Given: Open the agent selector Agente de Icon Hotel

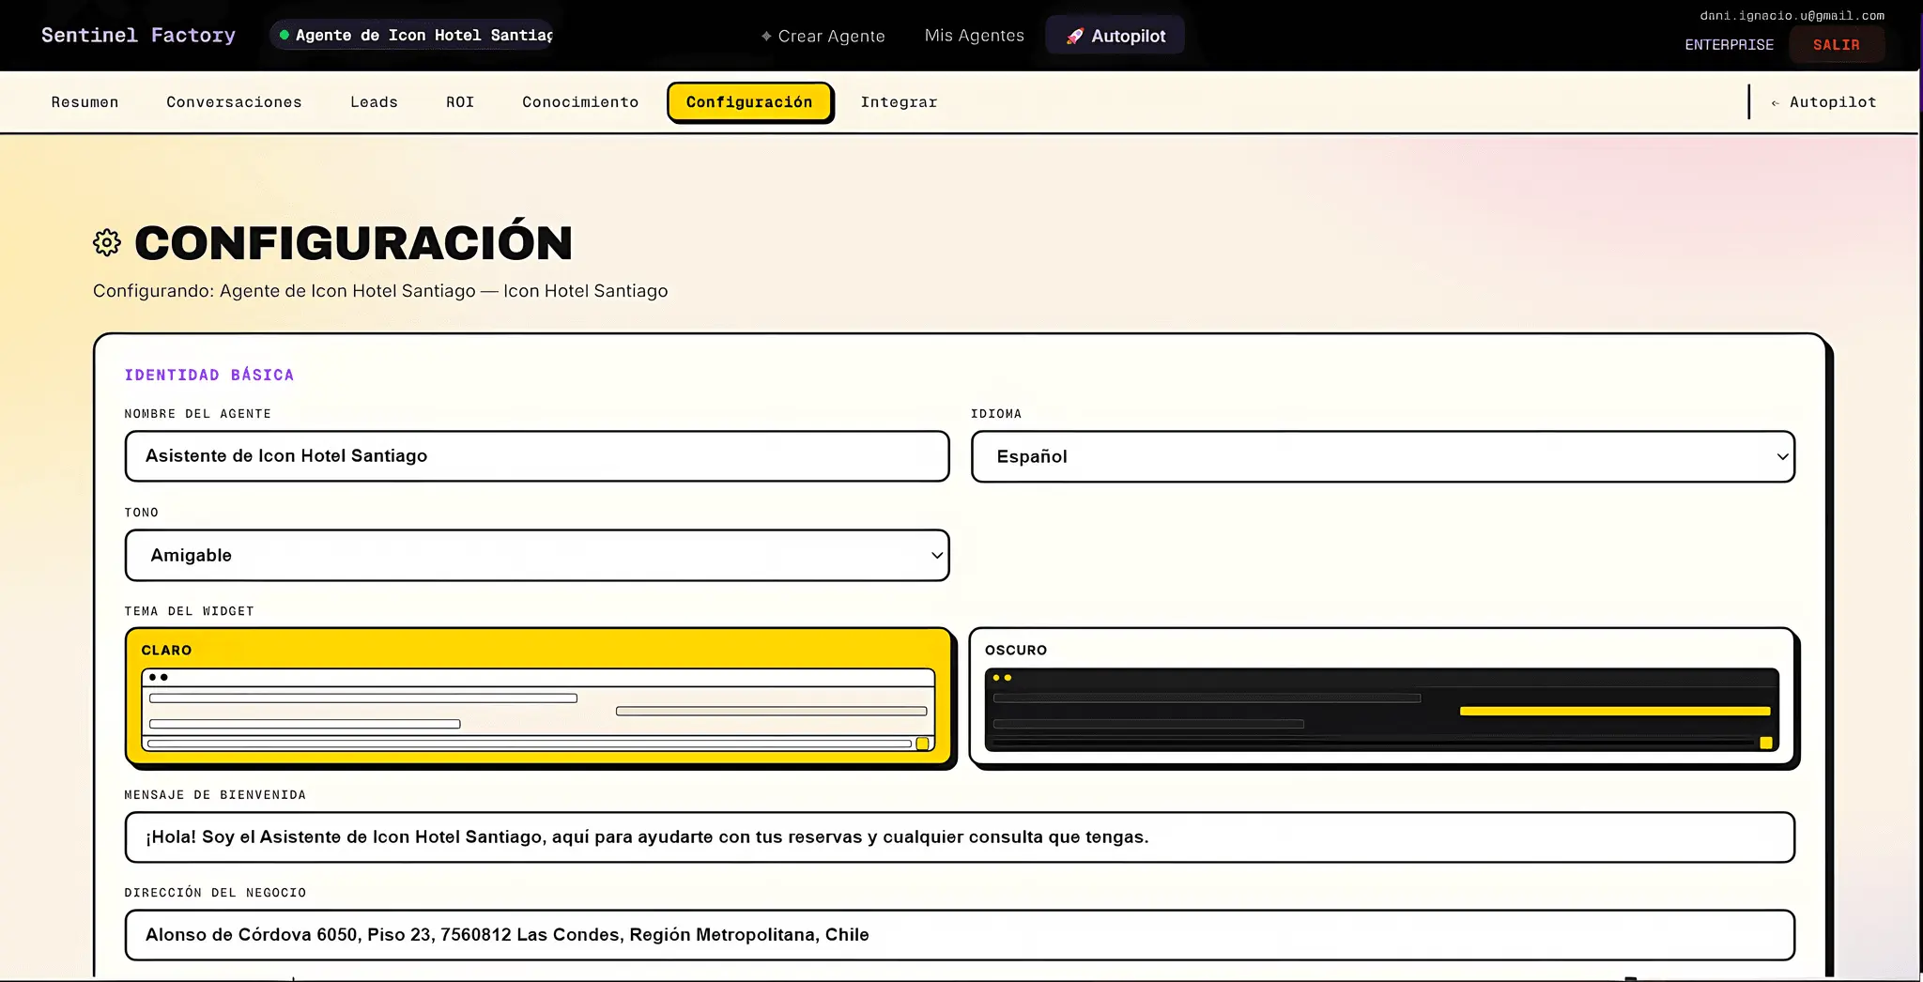Looking at the screenshot, I should (x=413, y=35).
